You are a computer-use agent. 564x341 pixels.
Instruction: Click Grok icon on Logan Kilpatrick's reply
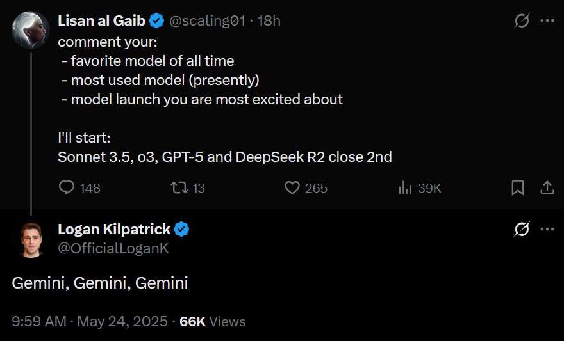[x=522, y=229]
